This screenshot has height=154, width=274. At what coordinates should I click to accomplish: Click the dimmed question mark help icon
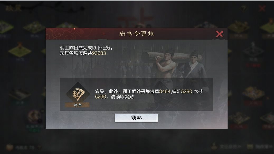[x=244, y=8]
